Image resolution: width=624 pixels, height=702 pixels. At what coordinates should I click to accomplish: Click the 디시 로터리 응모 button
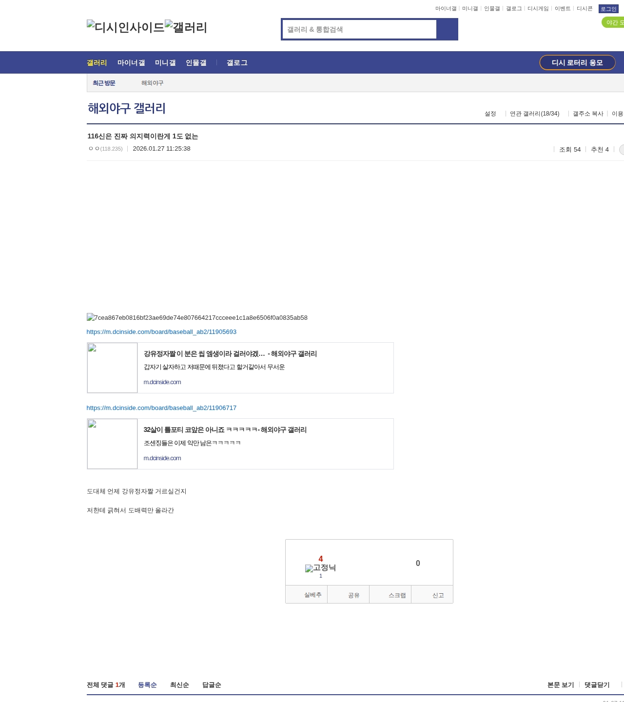[577, 62]
